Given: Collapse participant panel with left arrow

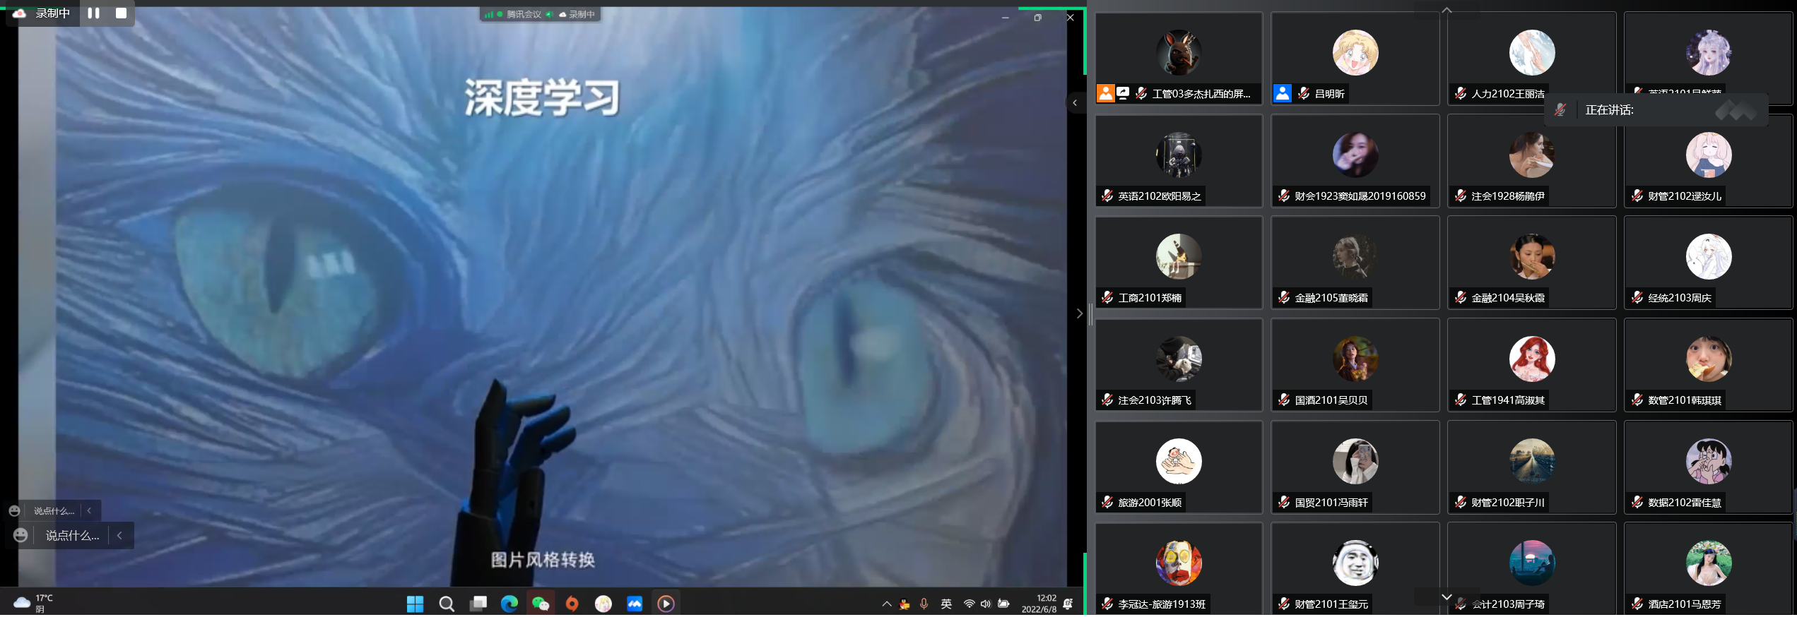Looking at the screenshot, I should 1075,103.
